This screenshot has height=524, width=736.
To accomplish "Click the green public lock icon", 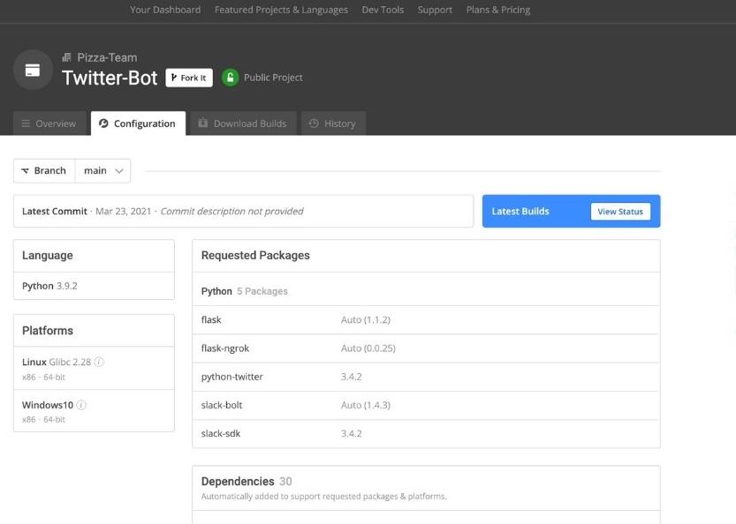I will point(231,77).
